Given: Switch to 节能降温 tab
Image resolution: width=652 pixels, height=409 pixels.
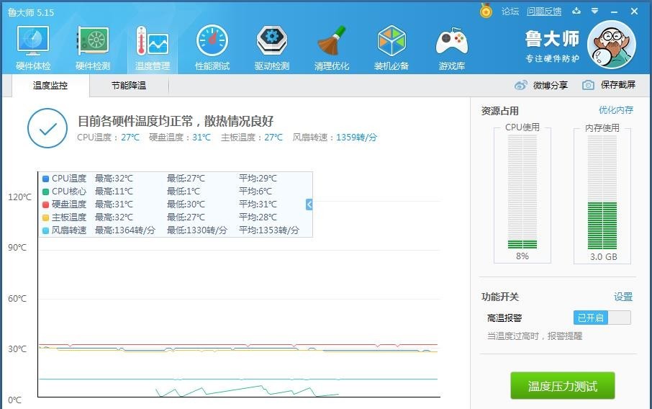Looking at the screenshot, I should tap(129, 85).
